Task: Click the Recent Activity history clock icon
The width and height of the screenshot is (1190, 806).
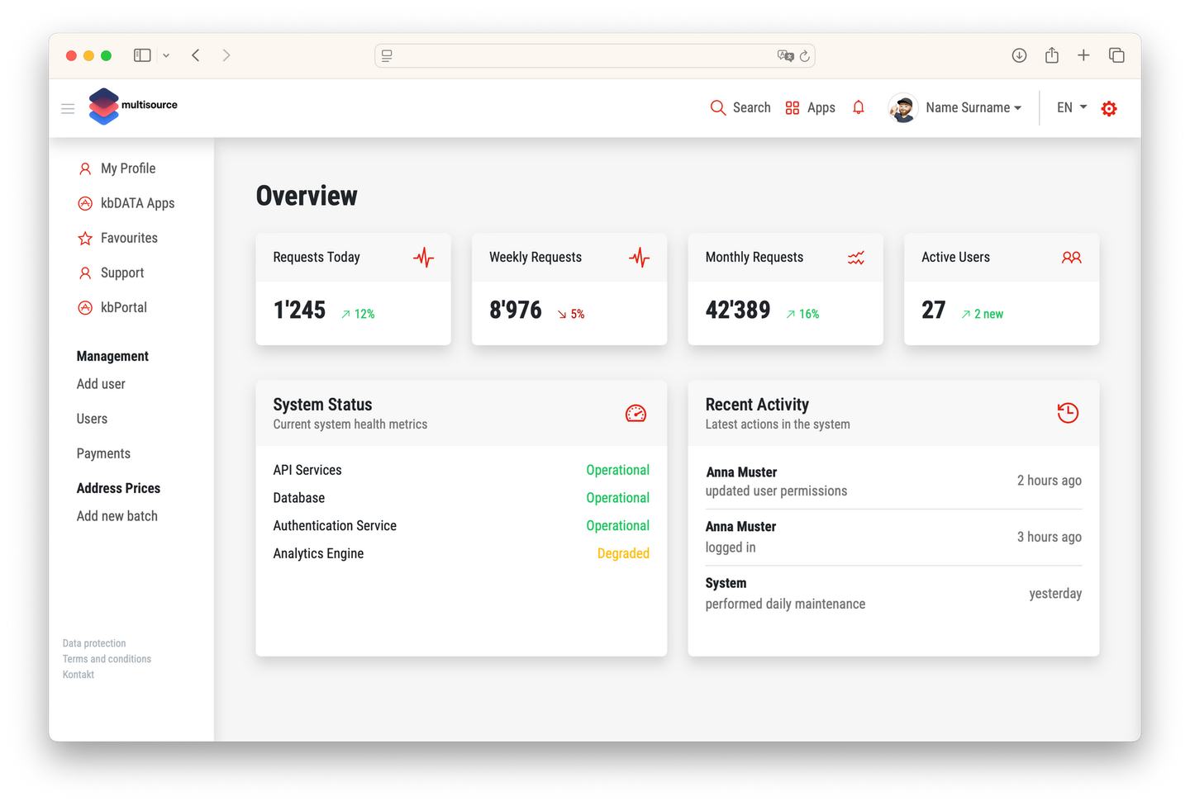Action: click(1068, 413)
